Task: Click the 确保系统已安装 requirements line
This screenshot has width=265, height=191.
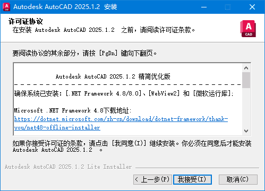Action: pos(124,93)
